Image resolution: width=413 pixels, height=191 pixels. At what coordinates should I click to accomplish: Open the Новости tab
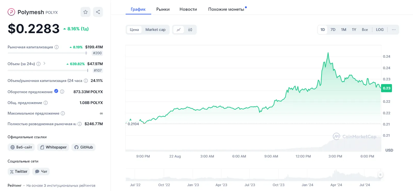pyautogui.click(x=188, y=9)
